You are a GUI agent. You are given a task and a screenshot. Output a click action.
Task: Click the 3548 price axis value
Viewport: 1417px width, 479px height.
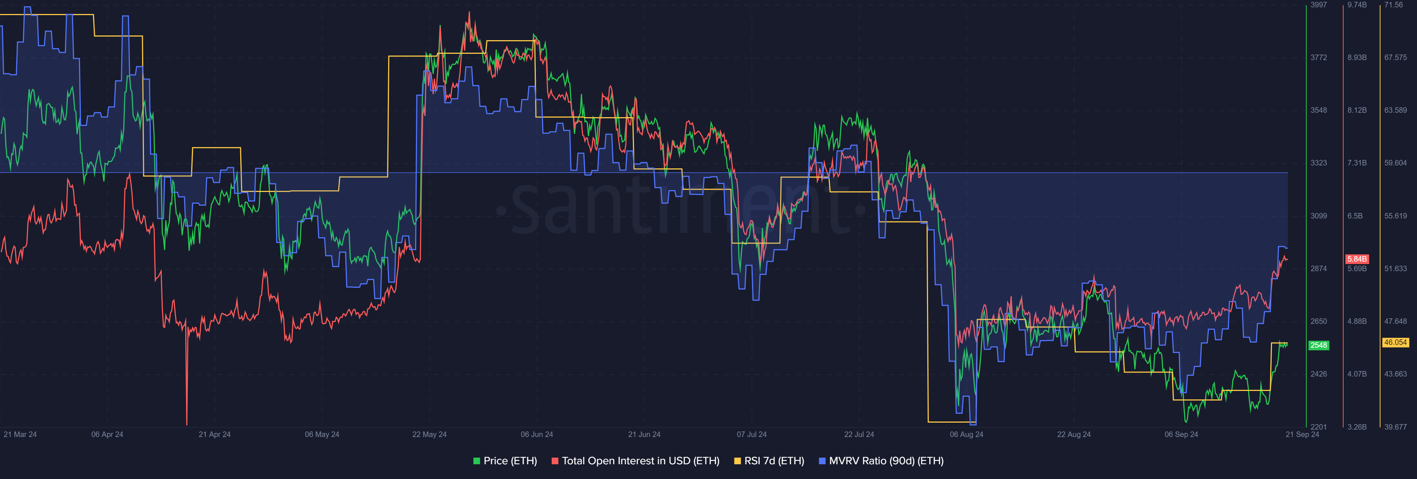click(x=1318, y=110)
